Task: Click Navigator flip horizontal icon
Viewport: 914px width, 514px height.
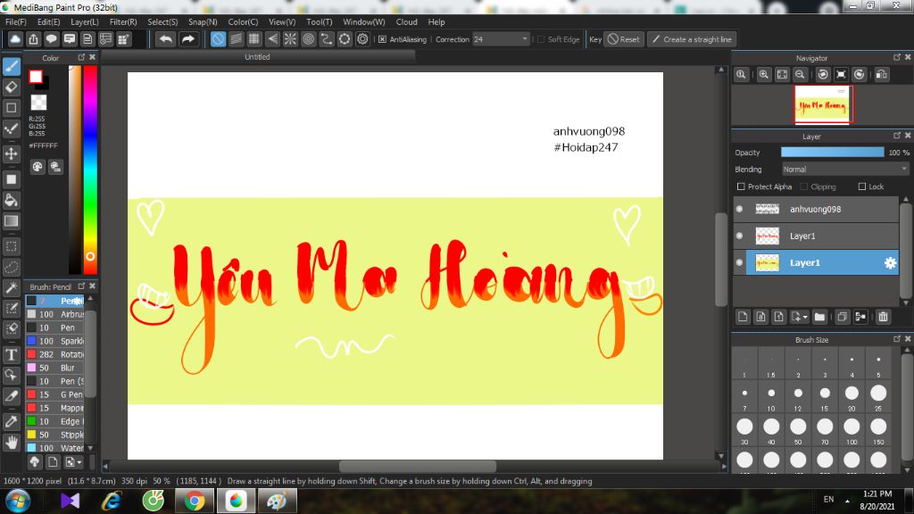Action: [882, 75]
